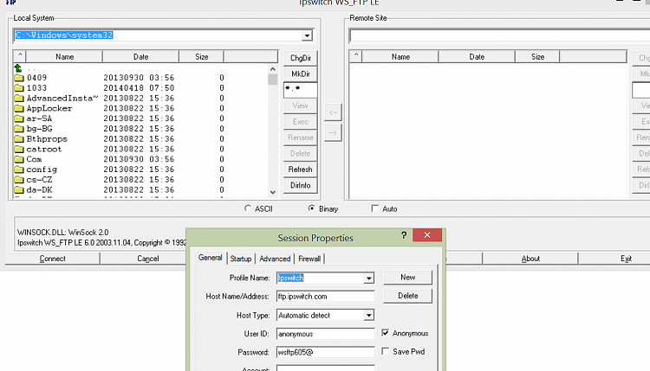The width and height of the screenshot is (650, 371).
Task: Click Delete to remove the profile
Action: [x=407, y=296]
